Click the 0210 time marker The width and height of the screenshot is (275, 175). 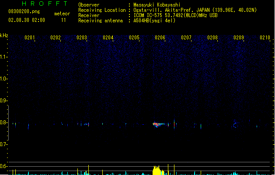point(265,38)
